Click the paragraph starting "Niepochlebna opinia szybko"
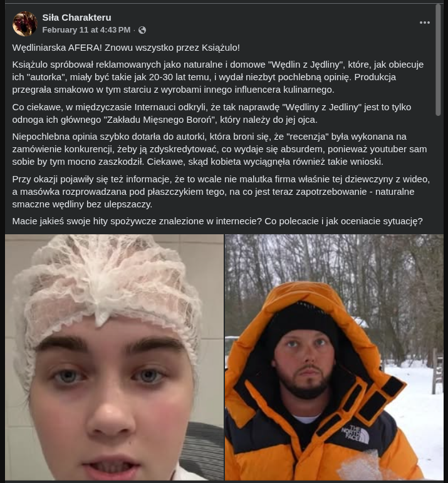 (219, 149)
